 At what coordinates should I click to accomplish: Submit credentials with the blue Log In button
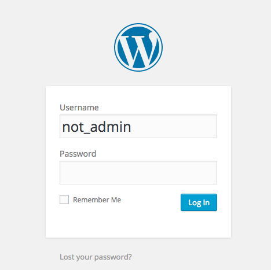[x=199, y=202]
